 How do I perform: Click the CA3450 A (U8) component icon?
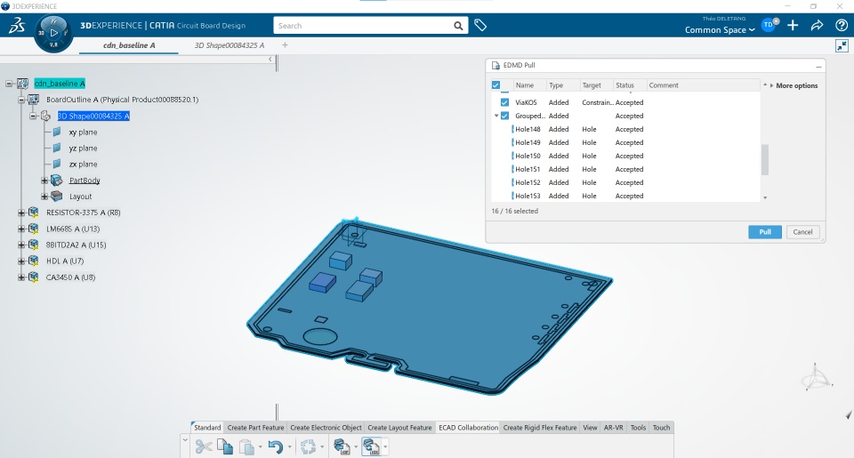(33, 277)
